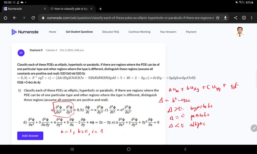Click the home icon in browser toolbar

pos(5,18)
